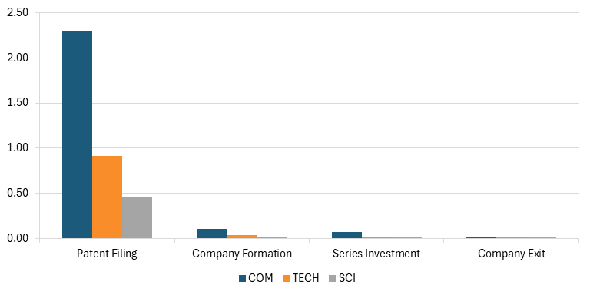Image resolution: width=590 pixels, height=295 pixels.
Task: Select the TECH legend label
Action: click(306, 278)
